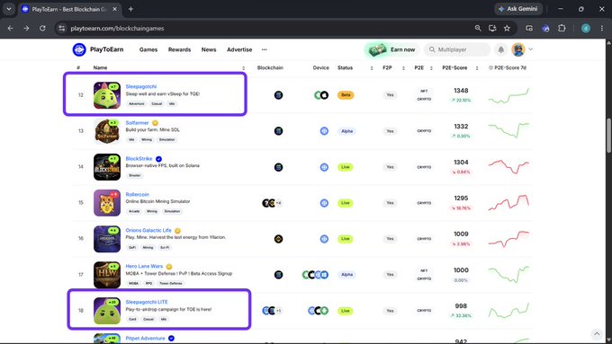The image size is (612, 344).
Task: Click the BlockStrike game thumbnail
Action: click(107, 167)
